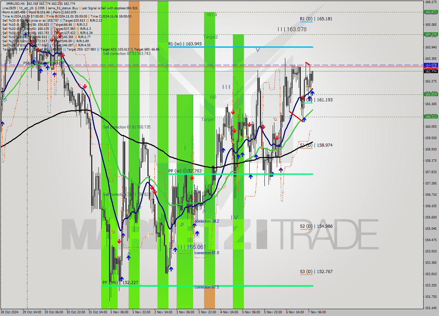Click green 165.672 price tag on axis

(431, 12)
